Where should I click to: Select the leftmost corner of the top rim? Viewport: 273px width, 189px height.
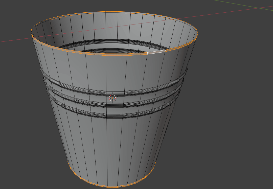[31, 33]
